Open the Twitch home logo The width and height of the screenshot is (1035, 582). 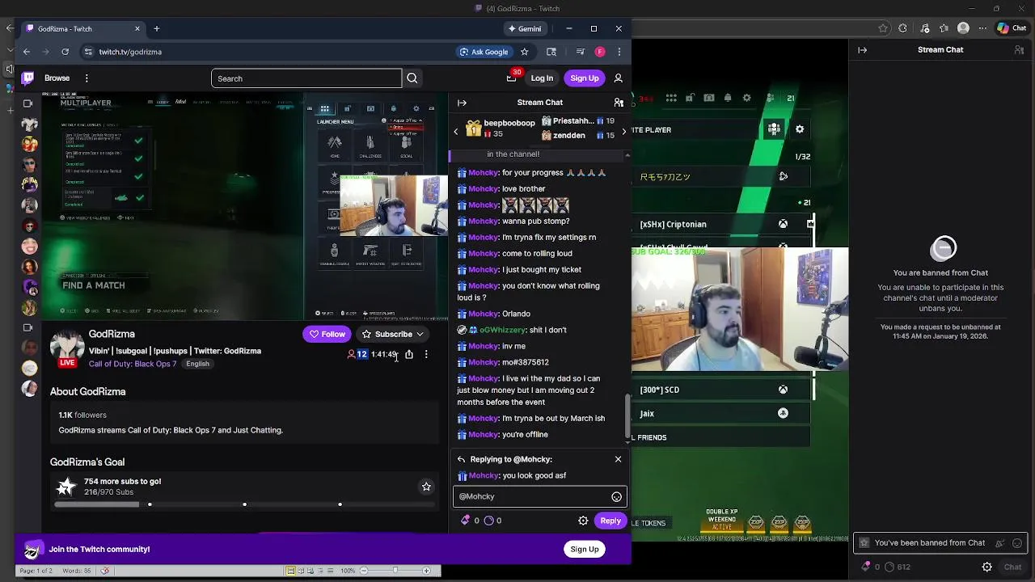pos(28,78)
